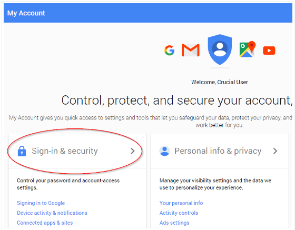Click the blue padlock icon

coord(22,151)
